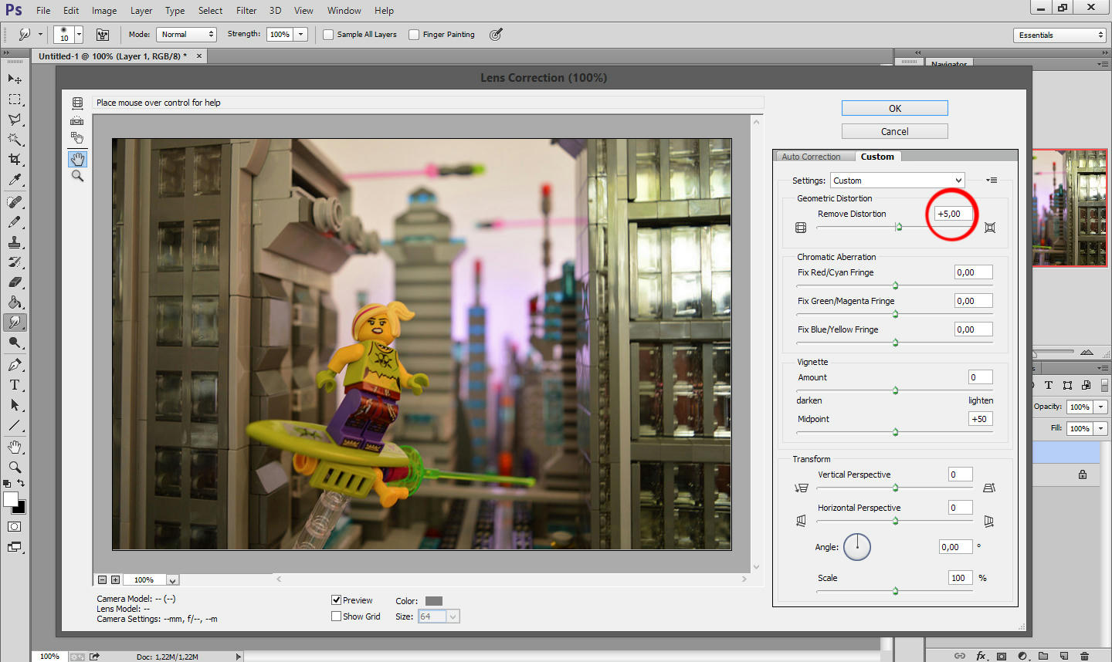This screenshot has height=662, width=1112.
Task: Open the Mode Normal dropdown
Action: [186, 35]
